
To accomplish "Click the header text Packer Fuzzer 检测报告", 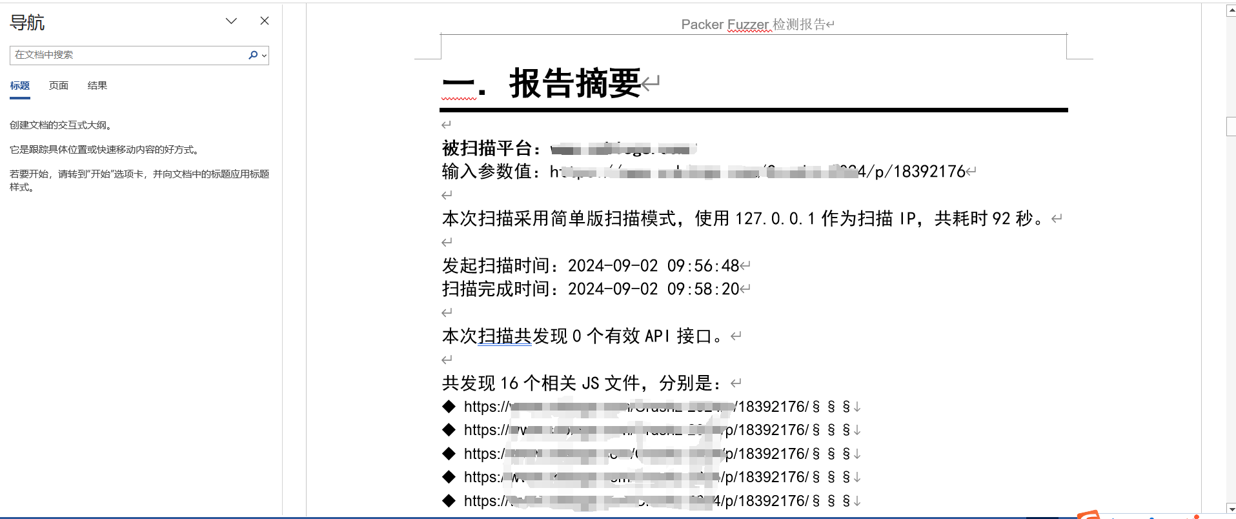I will pos(753,25).
